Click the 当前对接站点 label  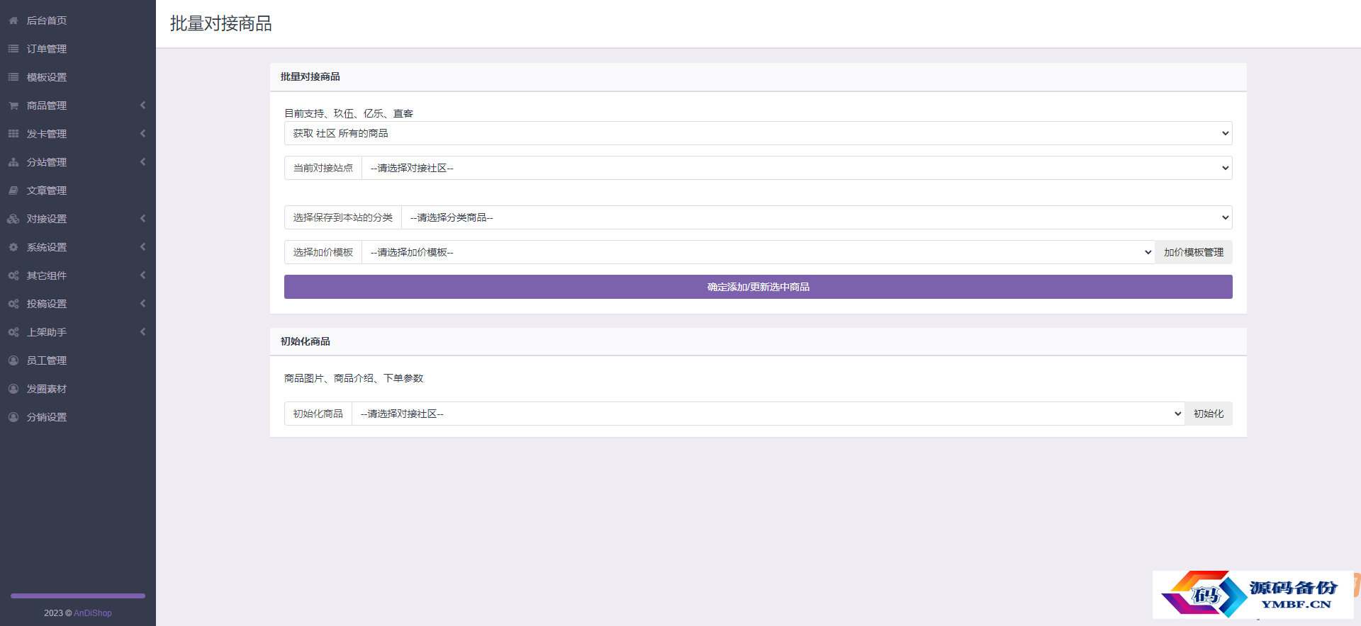point(323,168)
